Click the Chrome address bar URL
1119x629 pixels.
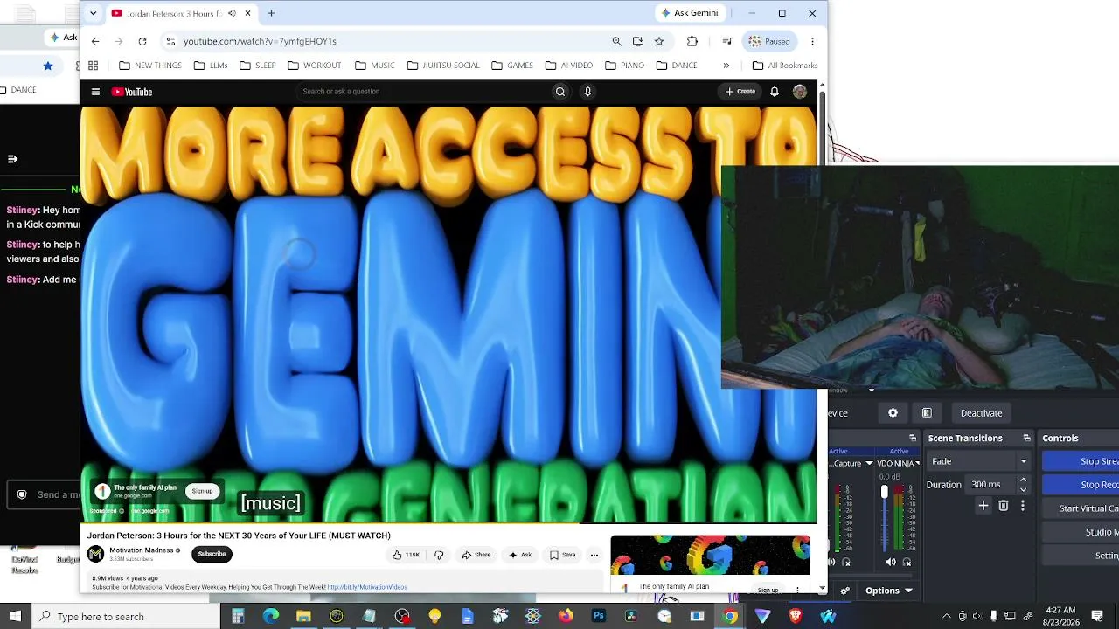click(260, 41)
